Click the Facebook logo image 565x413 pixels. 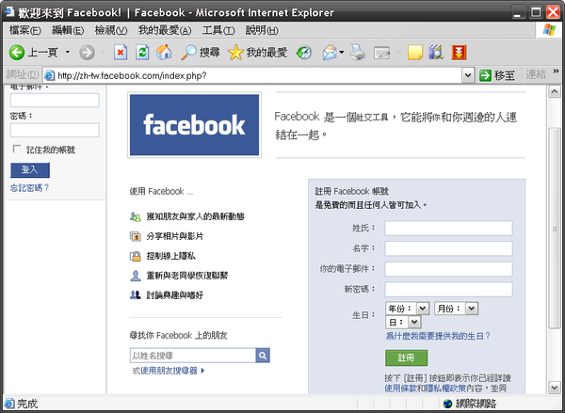click(x=194, y=124)
